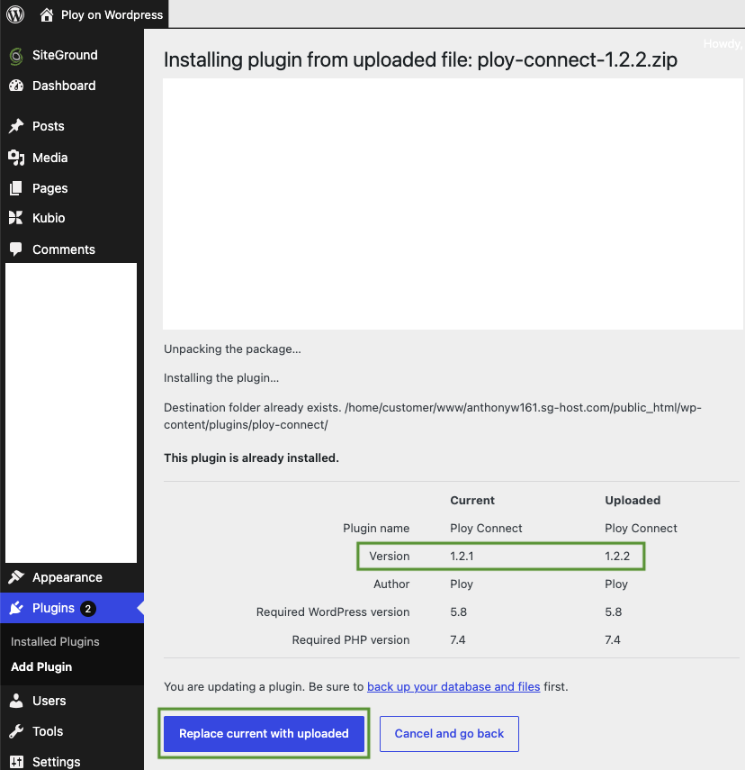Click the Posts pushpin icon
Screen dimensions: 745x770
click(16, 126)
